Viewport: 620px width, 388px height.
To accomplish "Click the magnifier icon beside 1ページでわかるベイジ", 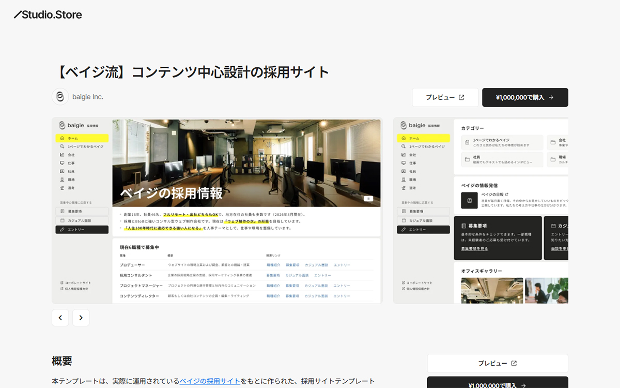I will (63, 146).
